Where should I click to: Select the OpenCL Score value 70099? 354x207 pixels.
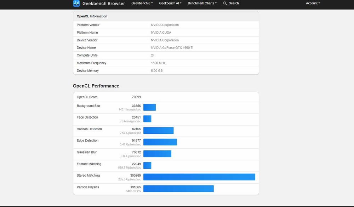[136, 97]
